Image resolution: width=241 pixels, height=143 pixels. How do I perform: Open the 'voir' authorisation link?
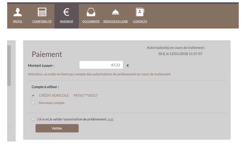tap(111, 119)
